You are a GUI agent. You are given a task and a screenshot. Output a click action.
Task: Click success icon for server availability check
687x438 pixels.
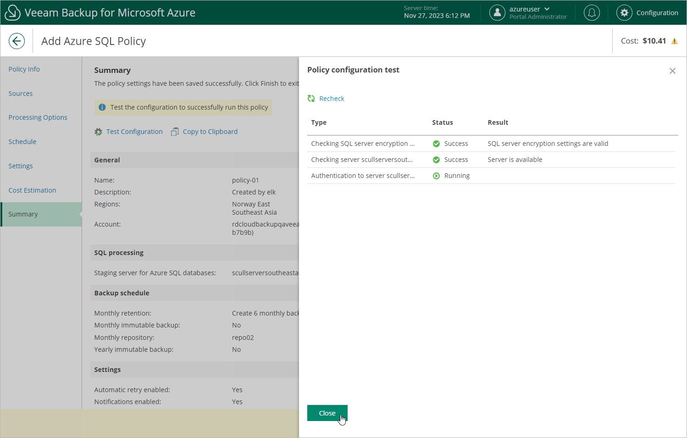pyautogui.click(x=436, y=160)
